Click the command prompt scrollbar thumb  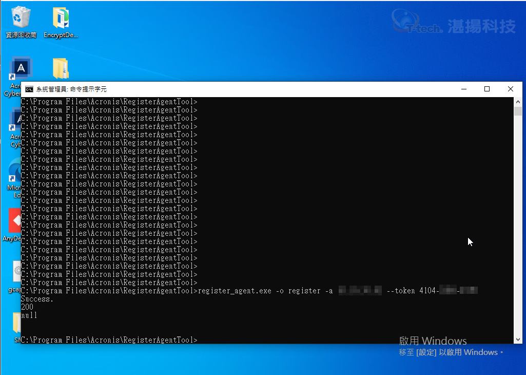518,111
